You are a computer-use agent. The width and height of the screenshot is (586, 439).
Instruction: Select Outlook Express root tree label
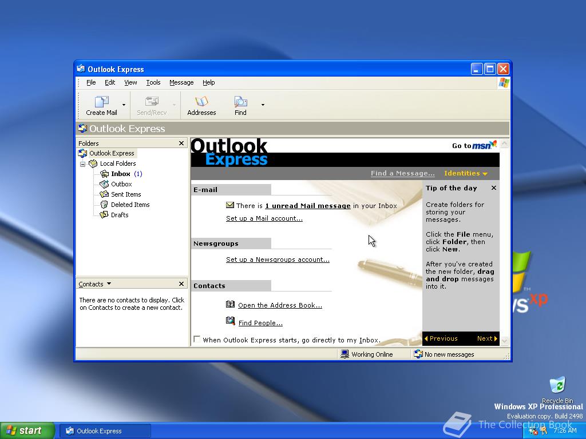112,153
